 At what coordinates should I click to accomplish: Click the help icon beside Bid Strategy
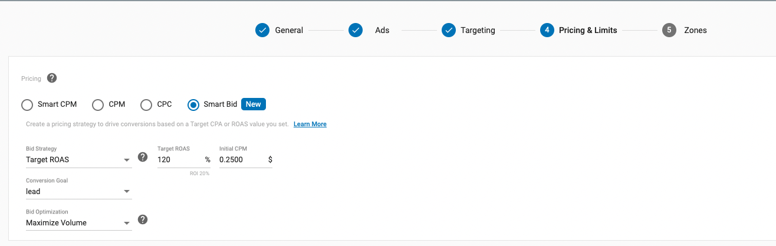[143, 157]
